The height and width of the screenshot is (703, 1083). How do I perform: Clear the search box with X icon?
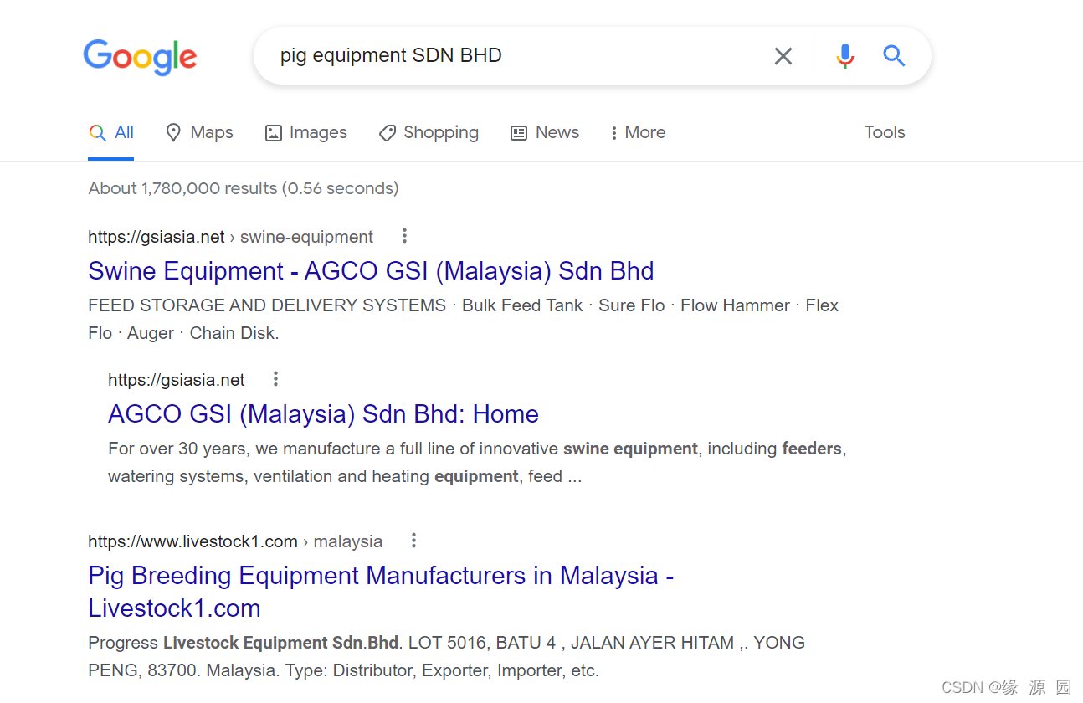coord(783,56)
